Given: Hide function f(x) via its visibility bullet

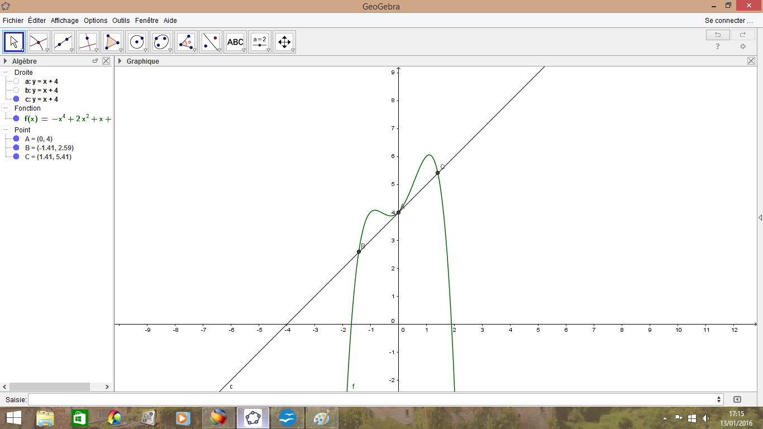Looking at the screenshot, I should [16, 118].
